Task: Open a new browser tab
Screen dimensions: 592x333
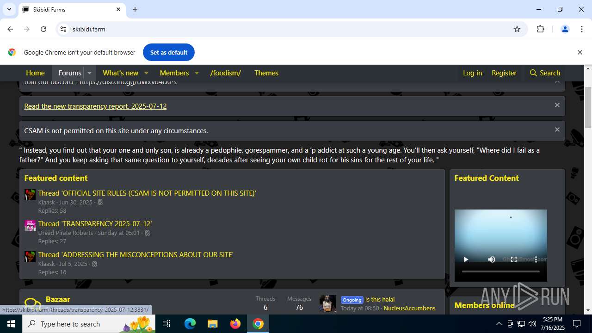Action: coord(135,9)
